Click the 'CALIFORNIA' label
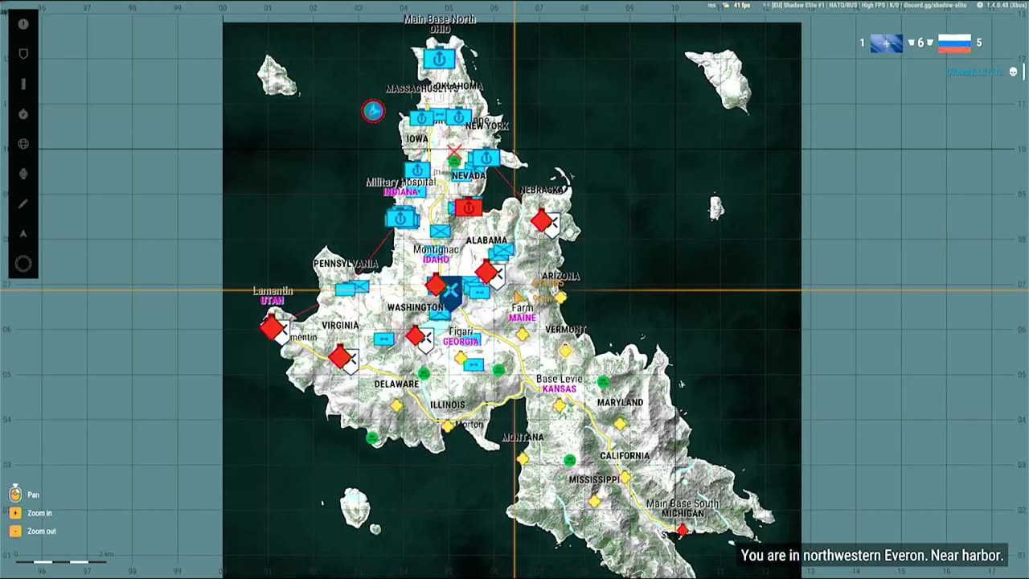The height and width of the screenshot is (579, 1029). [625, 456]
